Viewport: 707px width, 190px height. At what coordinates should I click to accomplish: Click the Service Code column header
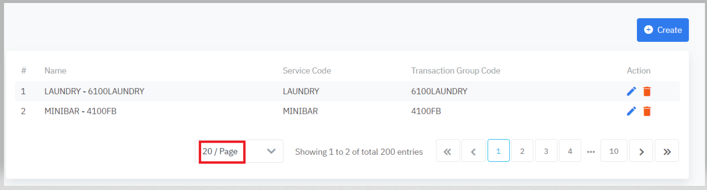(307, 71)
